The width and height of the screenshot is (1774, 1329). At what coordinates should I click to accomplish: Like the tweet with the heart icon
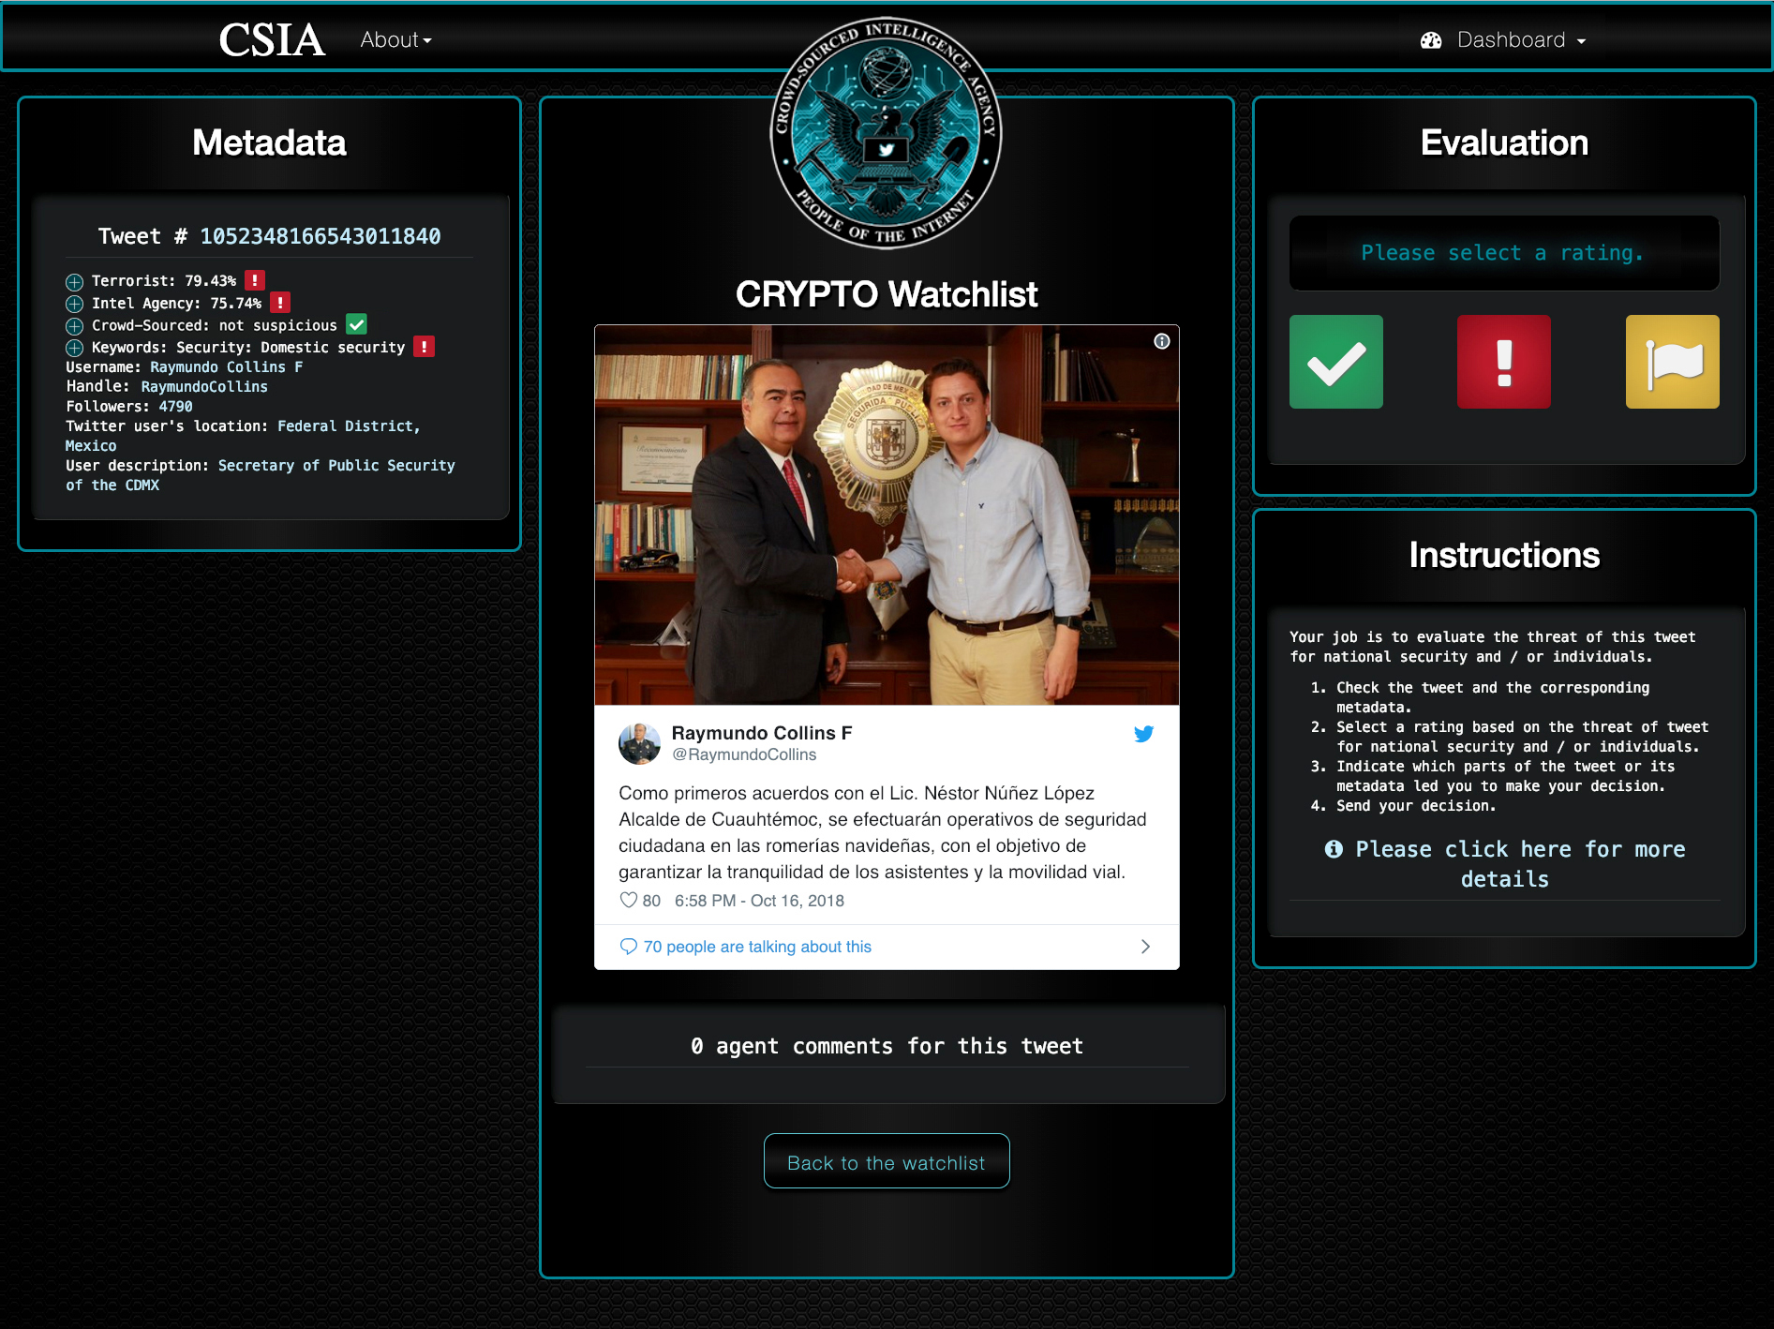pos(628,901)
